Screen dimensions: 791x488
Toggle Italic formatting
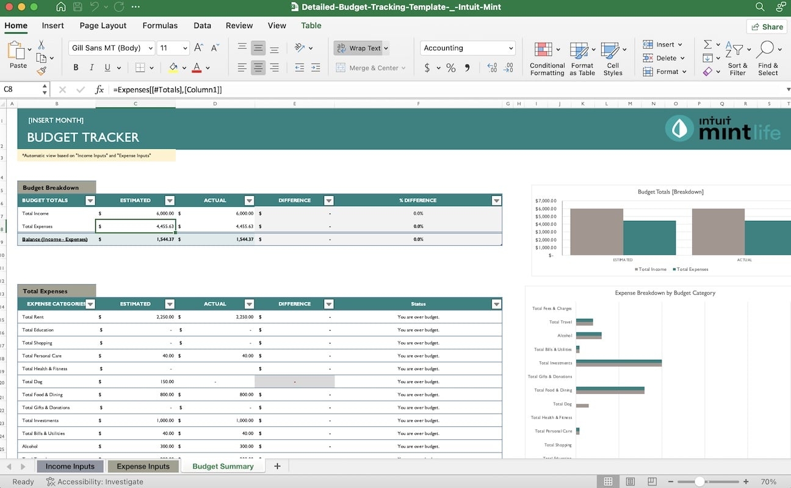click(92, 68)
